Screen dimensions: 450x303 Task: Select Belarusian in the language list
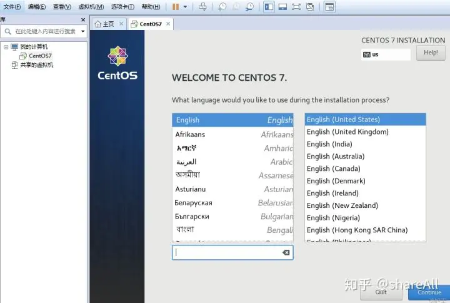point(232,203)
